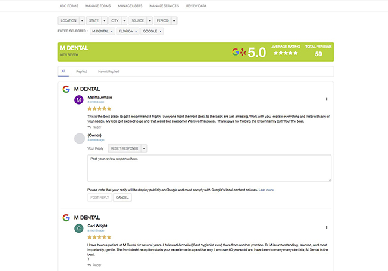The image size is (388, 271).
Task: Expand the LOCATION filter dropdown
Action: point(82,20)
